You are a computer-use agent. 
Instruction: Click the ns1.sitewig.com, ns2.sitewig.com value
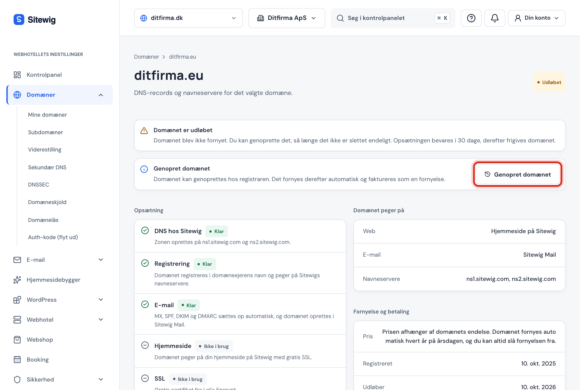point(511,279)
